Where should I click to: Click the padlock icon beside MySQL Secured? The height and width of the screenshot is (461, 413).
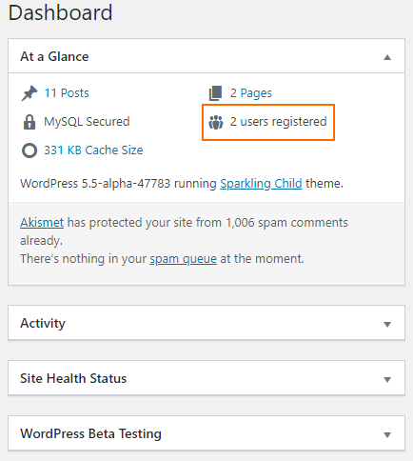tap(29, 122)
